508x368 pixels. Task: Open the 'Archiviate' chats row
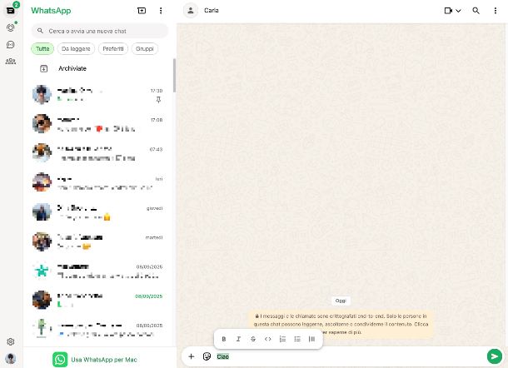[x=100, y=68]
